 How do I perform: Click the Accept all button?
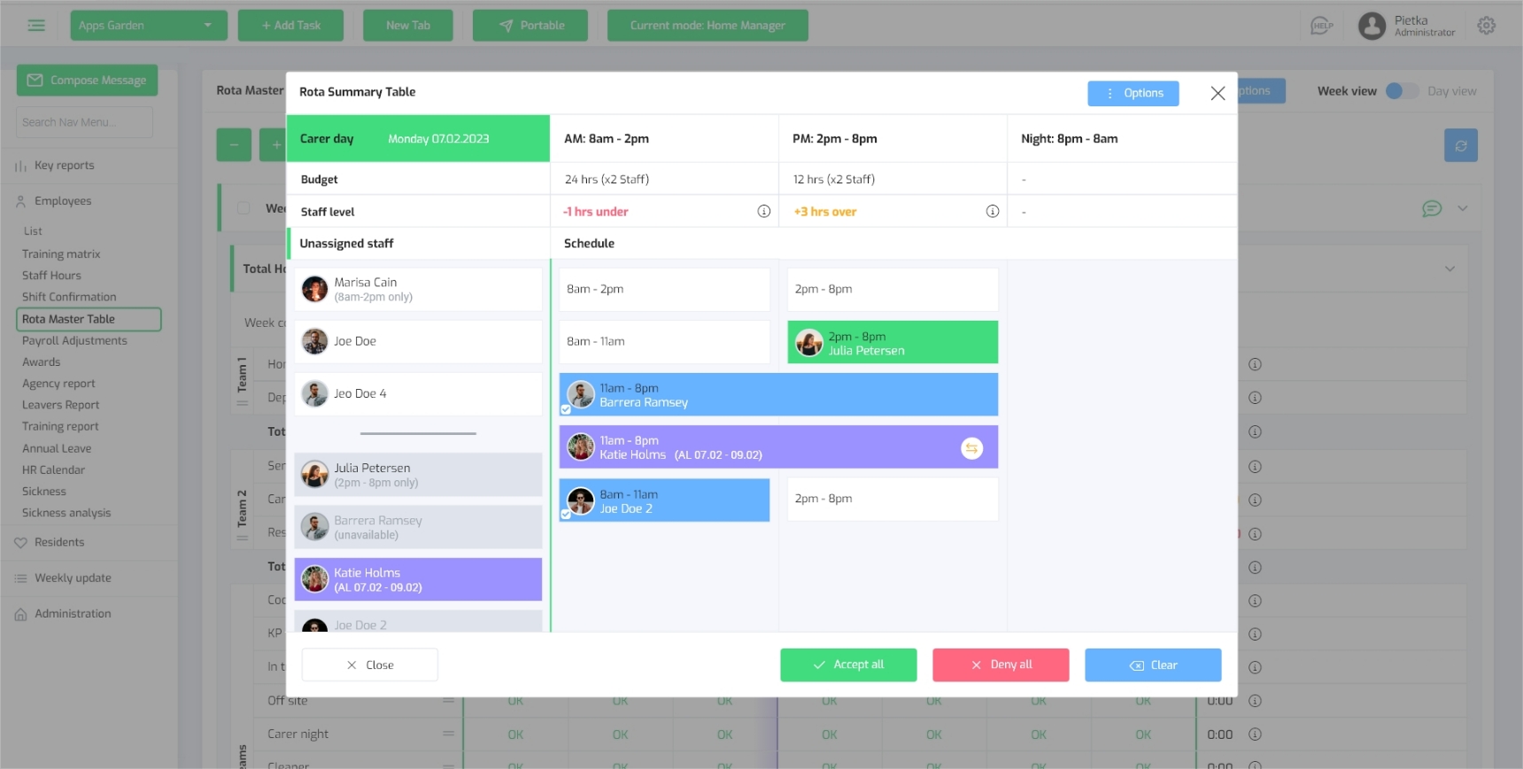pos(847,665)
